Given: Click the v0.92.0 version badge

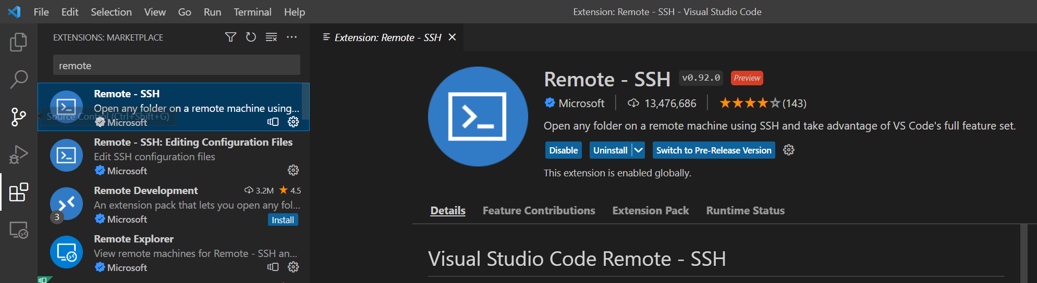Looking at the screenshot, I should tap(701, 78).
